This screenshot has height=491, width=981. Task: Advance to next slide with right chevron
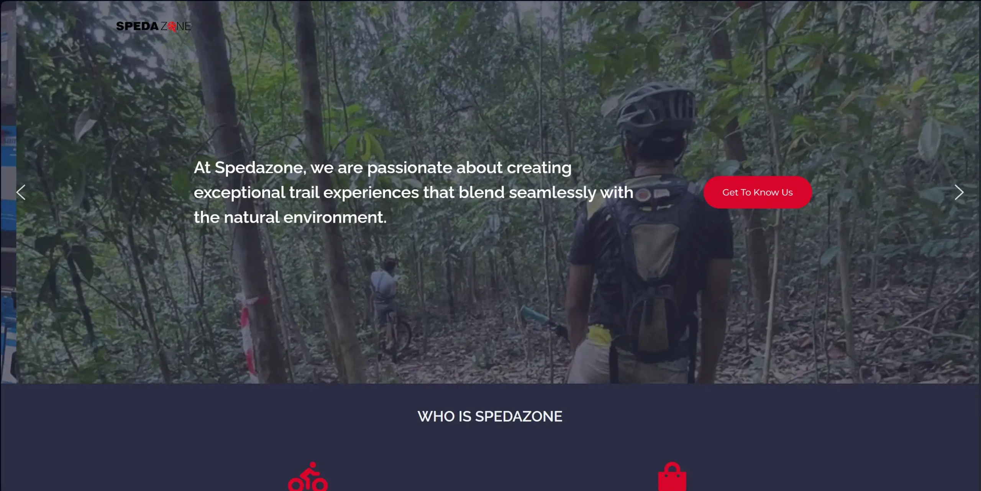(959, 192)
